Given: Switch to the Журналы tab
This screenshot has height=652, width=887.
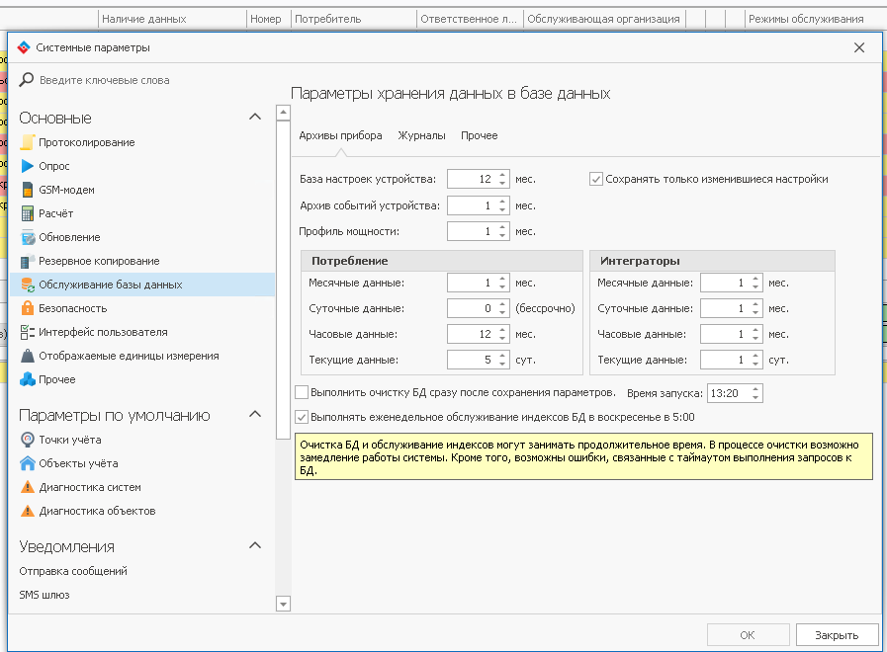Looking at the screenshot, I should pyautogui.click(x=421, y=135).
